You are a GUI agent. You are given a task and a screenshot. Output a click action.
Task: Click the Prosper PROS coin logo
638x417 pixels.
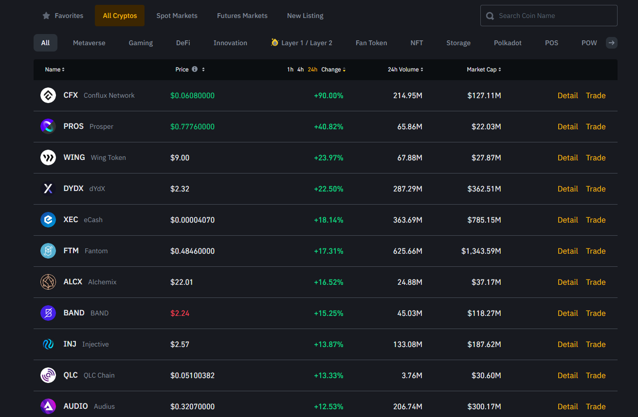[x=48, y=127]
